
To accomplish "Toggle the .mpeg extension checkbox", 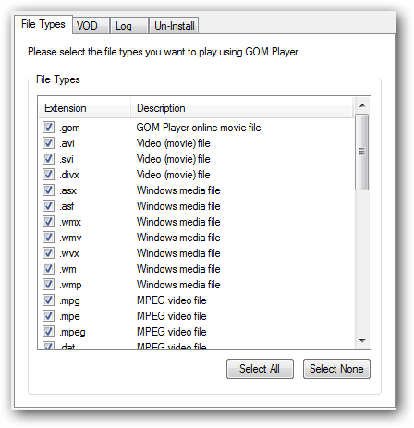I will [x=48, y=331].
